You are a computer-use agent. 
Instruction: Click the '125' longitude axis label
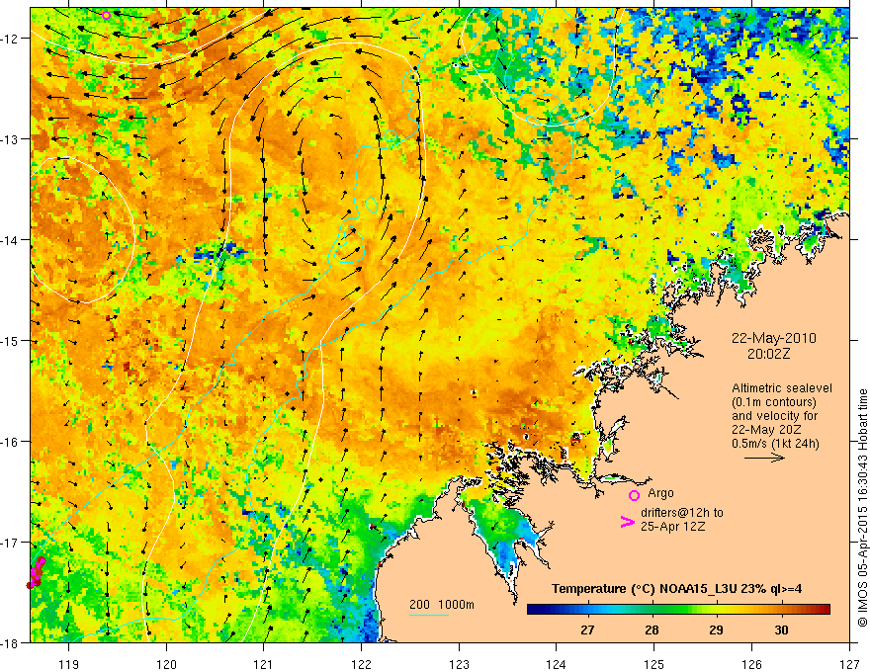pos(654,664)
